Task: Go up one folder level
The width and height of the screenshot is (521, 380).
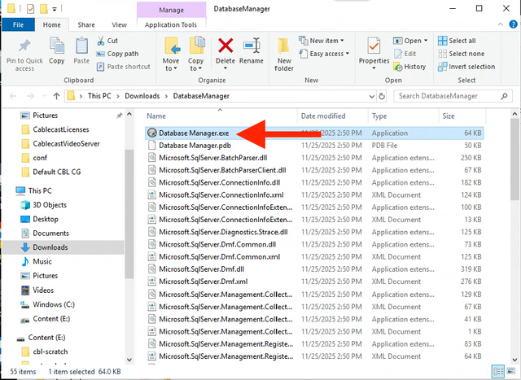Action: pyautogui.click(x=56, y=96)
